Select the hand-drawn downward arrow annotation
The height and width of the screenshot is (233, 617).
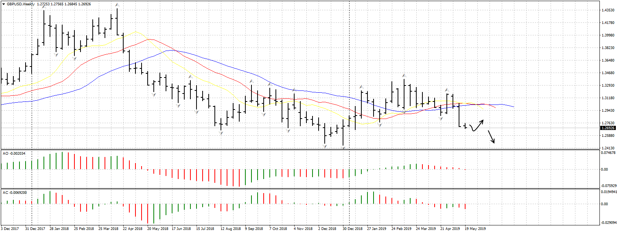[491, 137]
